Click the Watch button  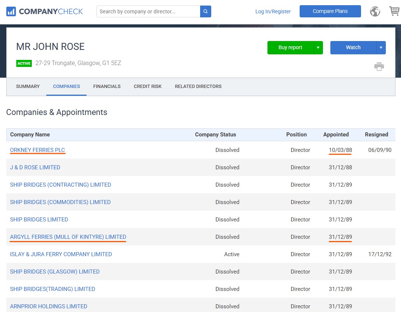(353, 48)
